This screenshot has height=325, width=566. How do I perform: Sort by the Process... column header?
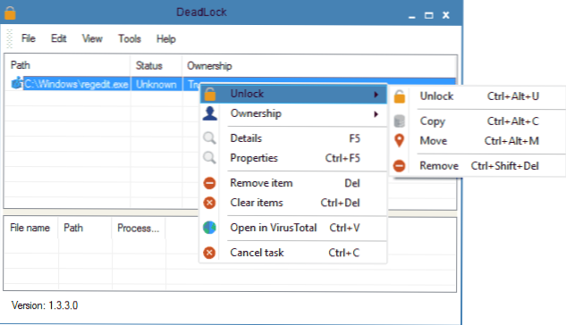(x=139, y=228)
